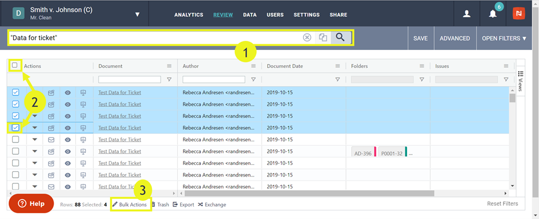Image resolution: width=539 pixels, height=219 pixels.
Task: Uncheck the topmost highlighted row's checkbox
Action: (16, 93)
